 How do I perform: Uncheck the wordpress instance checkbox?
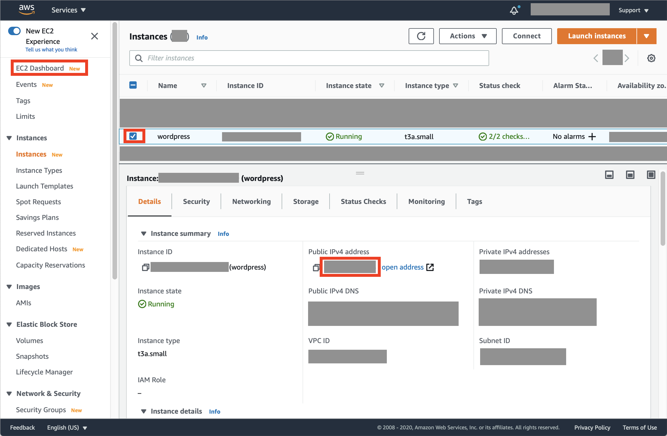coord(133,136)
